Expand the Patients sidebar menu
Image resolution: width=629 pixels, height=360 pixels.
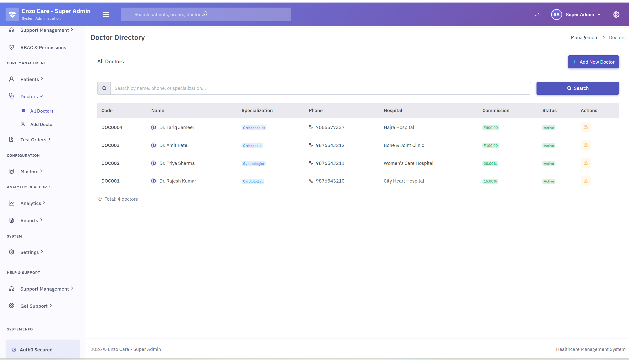coord(30,79)
